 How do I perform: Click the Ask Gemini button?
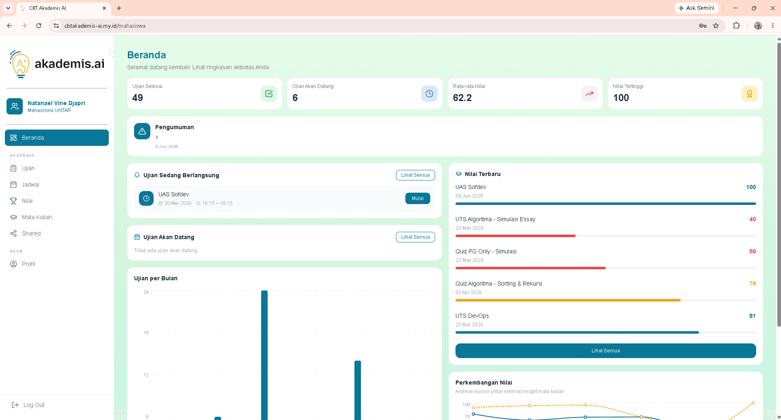[697, 8]
